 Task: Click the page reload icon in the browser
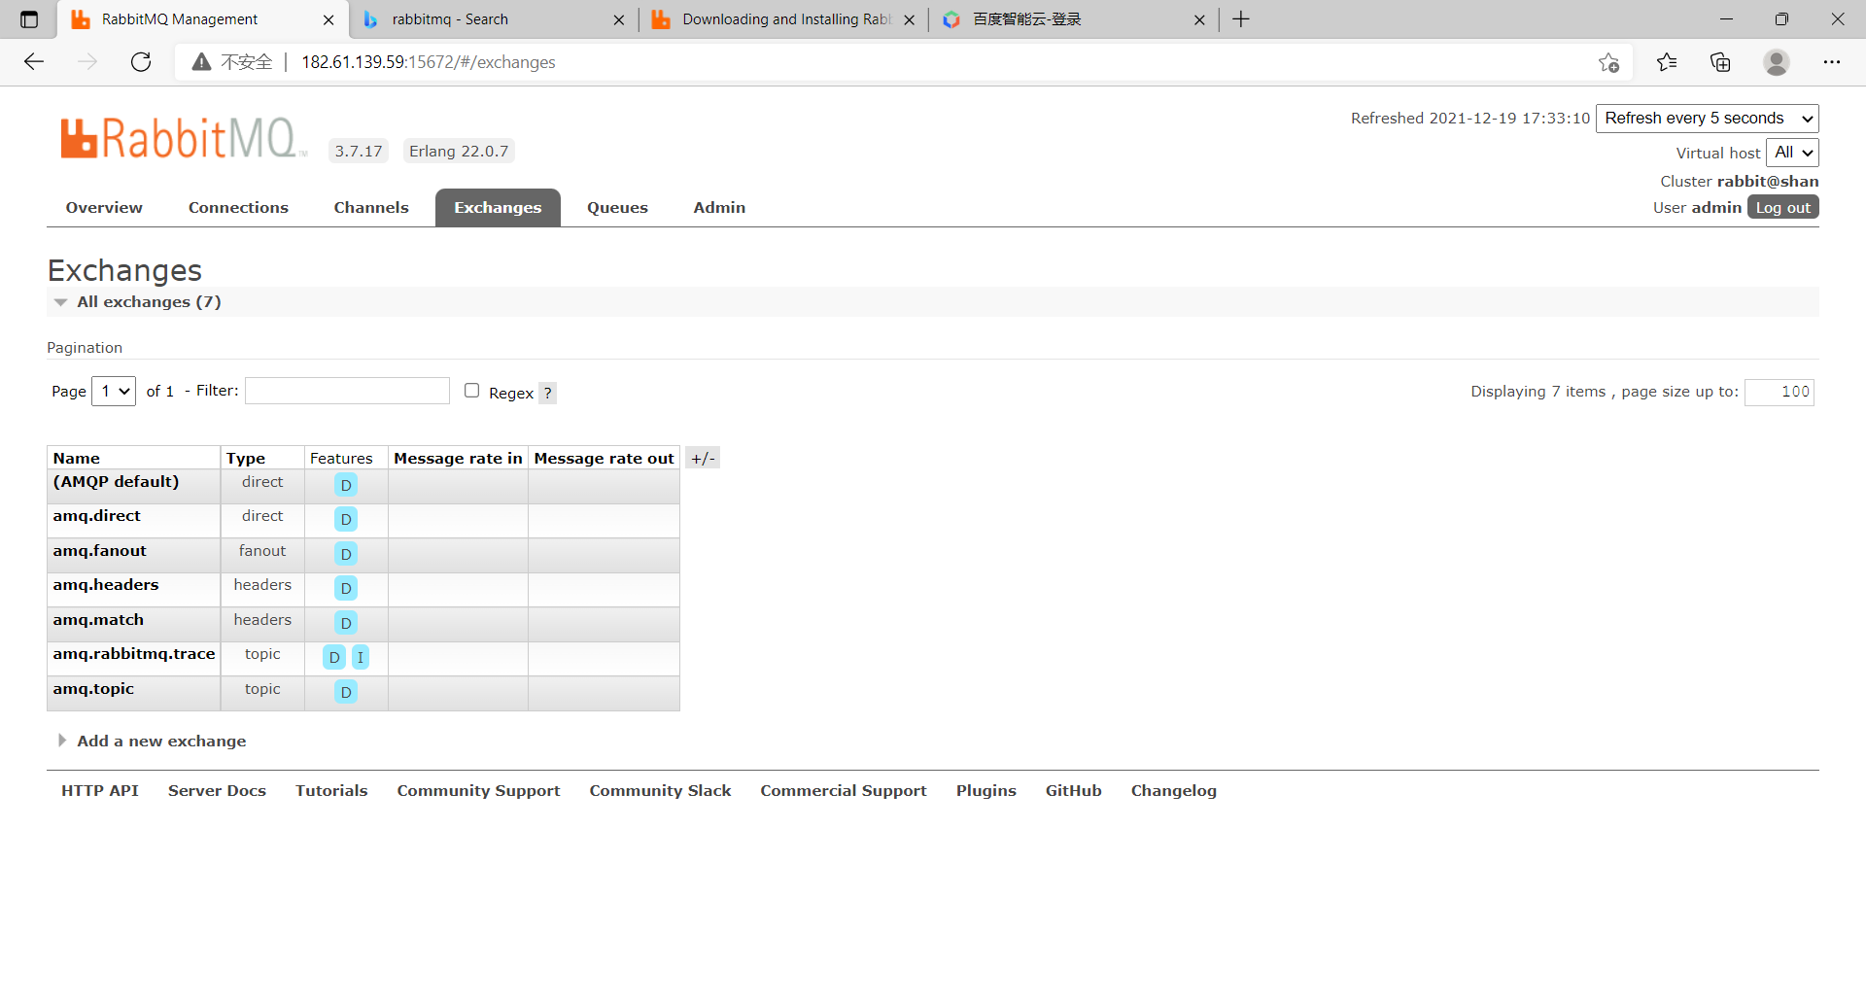click(x=141, y=61)
